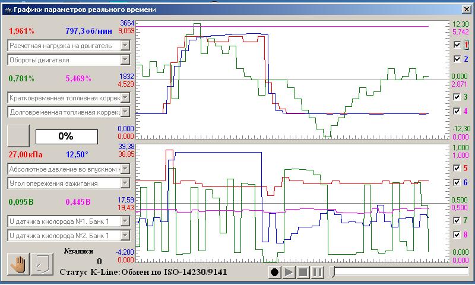The image size is (475, 285).
Task: Disable graph trace checkbox 5
Action: click(457, 168)
